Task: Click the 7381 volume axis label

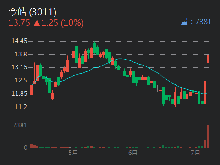Action: [x=20, y=125]
